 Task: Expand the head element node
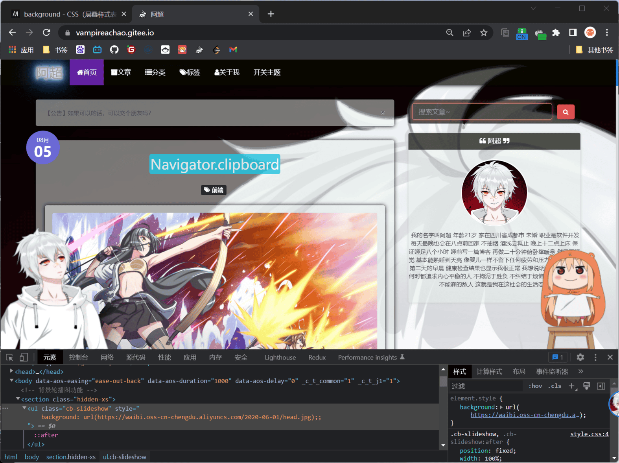tap(11, 371)
